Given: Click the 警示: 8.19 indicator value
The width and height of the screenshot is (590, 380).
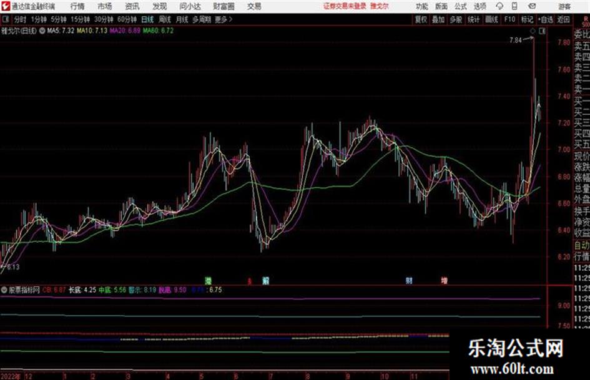Looking at the screenshot, I should pos(142,290).
